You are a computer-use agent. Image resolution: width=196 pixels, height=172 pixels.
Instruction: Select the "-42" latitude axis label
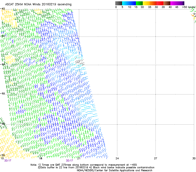[2, 36]
